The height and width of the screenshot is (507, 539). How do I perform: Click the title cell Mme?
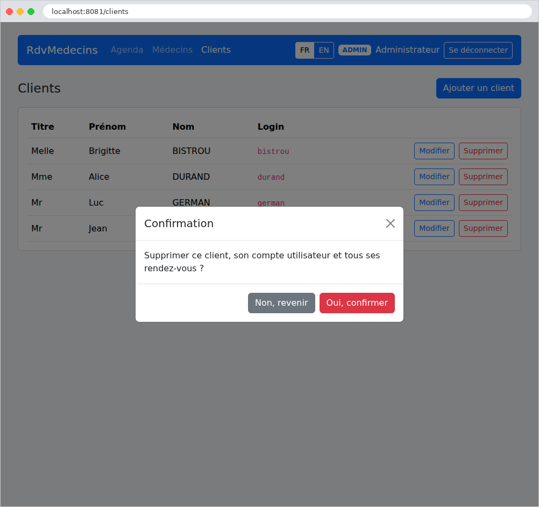(x=41, y=177)
